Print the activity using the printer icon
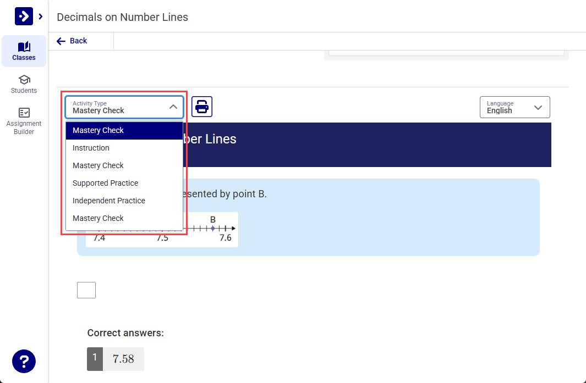The image size is (586, 383). [x=202, y=107]
